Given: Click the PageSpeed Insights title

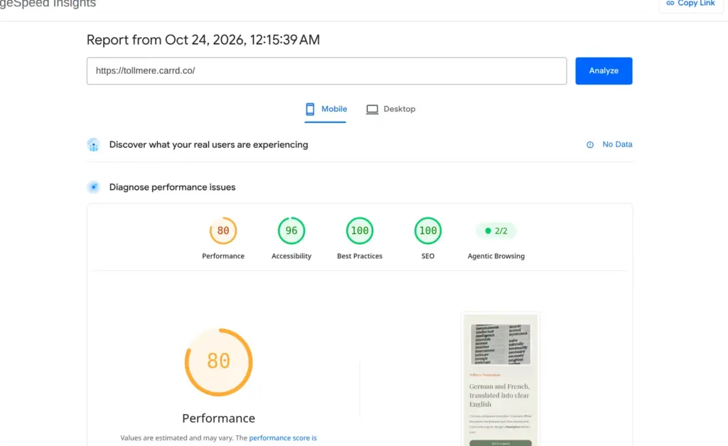Looking at the screenshot, I should 48,4.
